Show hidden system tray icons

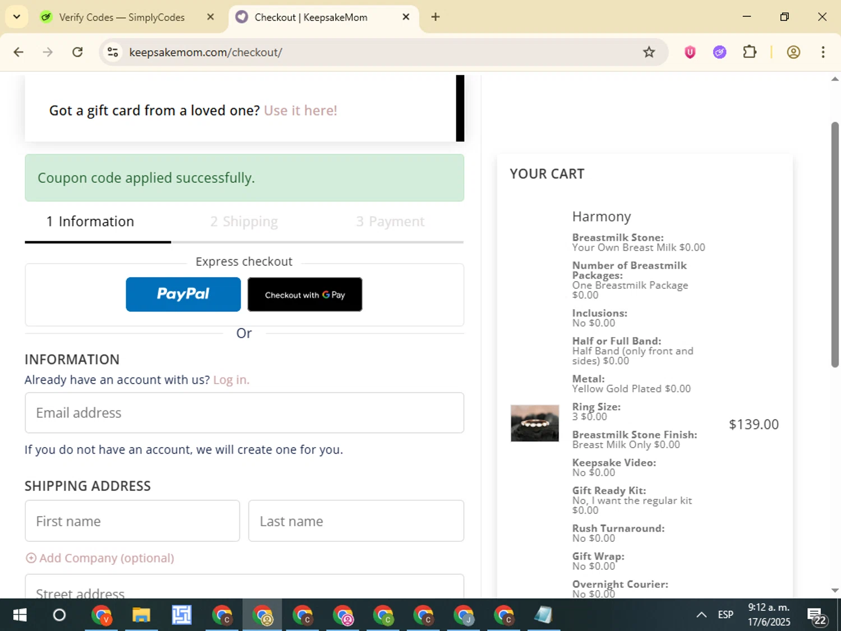point(701,615)
